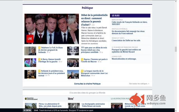Open comments count on TF1 debate article
The image size is (179, 112).
tap(101, 52)
